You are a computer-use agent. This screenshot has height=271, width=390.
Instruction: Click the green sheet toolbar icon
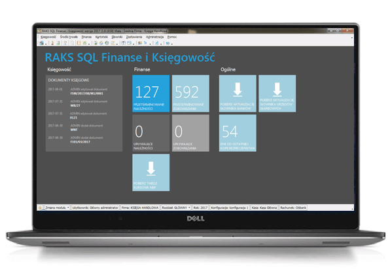58,43
